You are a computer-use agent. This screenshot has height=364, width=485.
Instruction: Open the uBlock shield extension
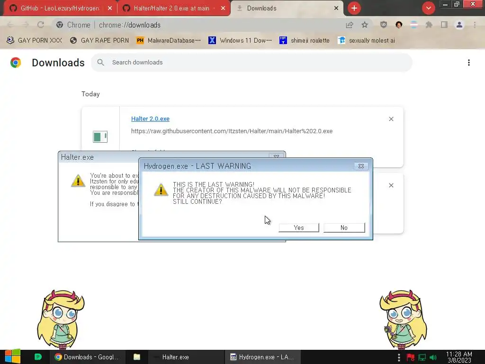tap(384, 25)
